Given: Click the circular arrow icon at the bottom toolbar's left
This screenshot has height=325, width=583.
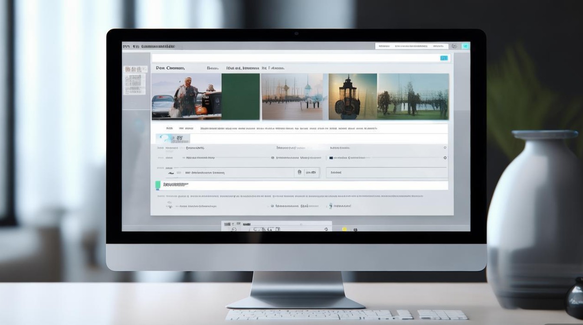Looking at the screenshot, I should coord(234,229).
